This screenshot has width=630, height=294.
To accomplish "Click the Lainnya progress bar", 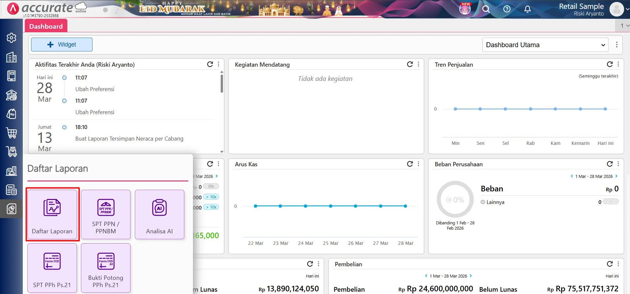I will click(x=611, y=202).
